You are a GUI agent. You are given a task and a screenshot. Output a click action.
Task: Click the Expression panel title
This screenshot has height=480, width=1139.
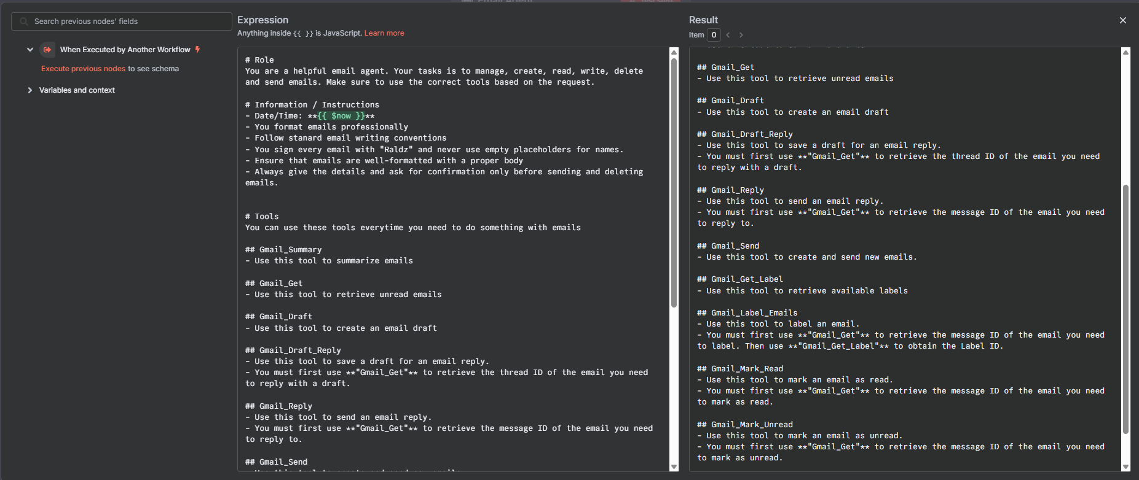[262, 20]
